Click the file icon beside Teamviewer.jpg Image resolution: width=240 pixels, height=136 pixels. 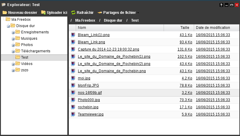(x=73, y=114)
